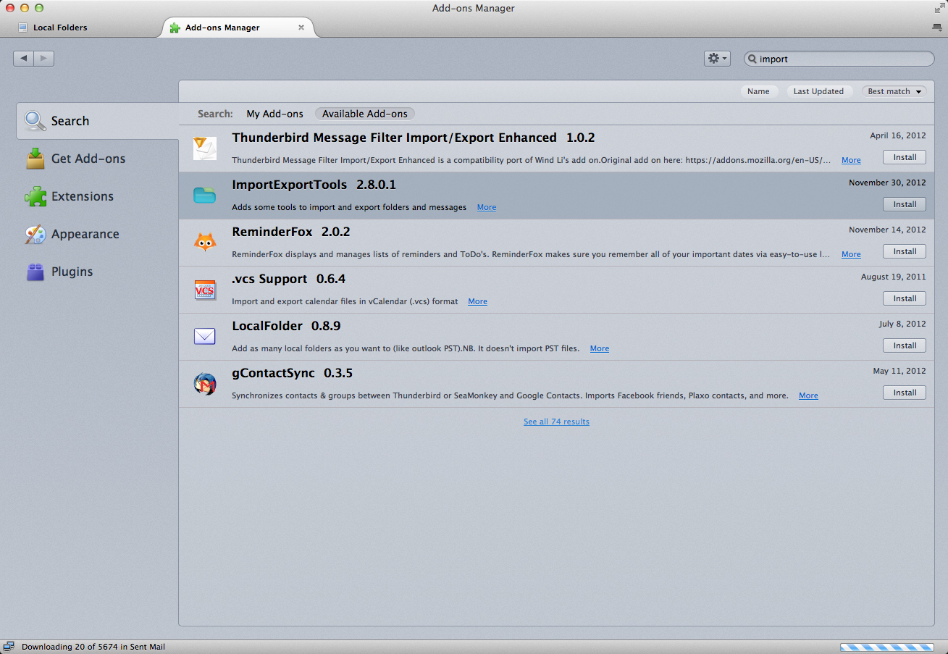Click the ReminderFox fox icon

coord(205,242)
